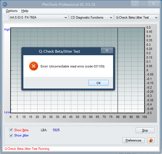Click the '0.5' y-axis label
This screenshot has width=162, height=154.
pyautogui.click(x=149, y=27)
